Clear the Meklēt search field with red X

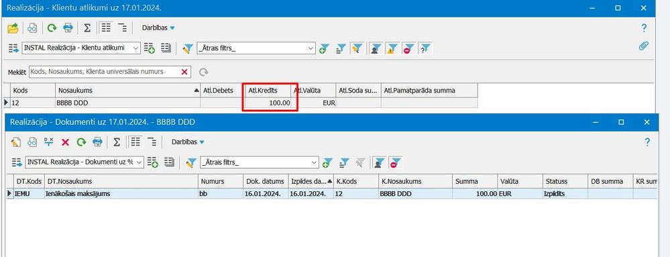click(184, 72)
